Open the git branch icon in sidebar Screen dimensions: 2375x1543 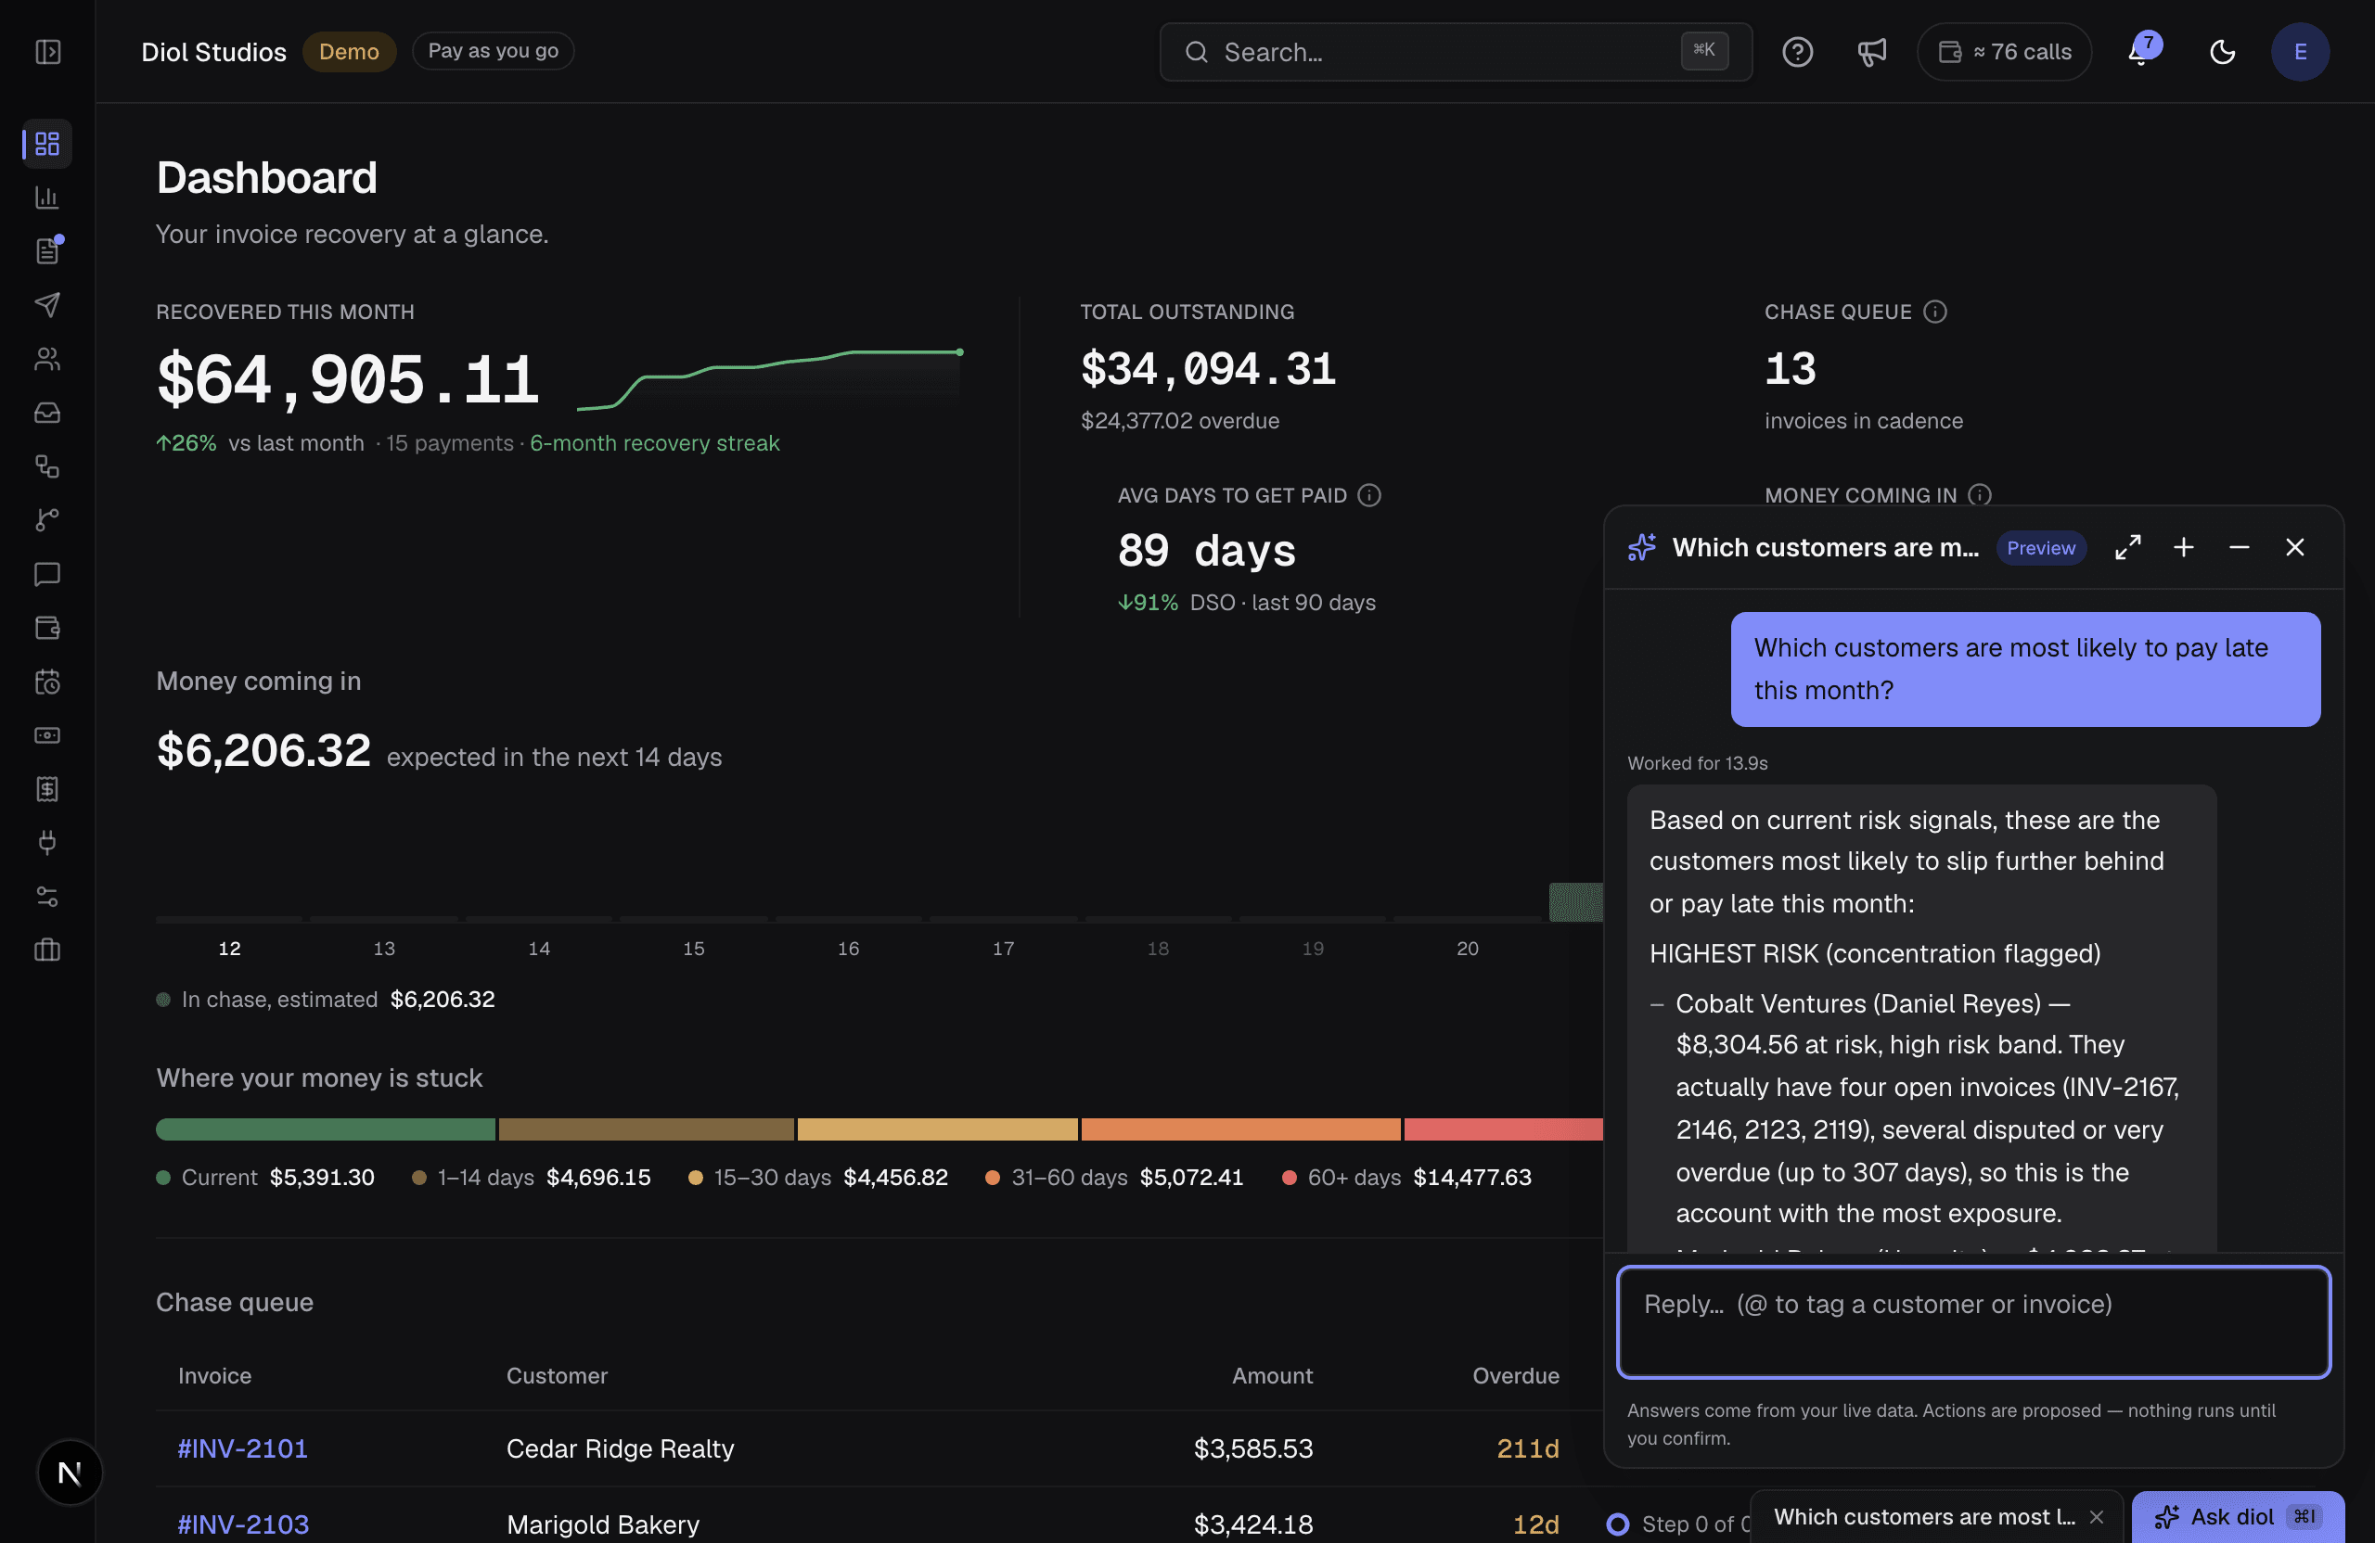point(47,519)
